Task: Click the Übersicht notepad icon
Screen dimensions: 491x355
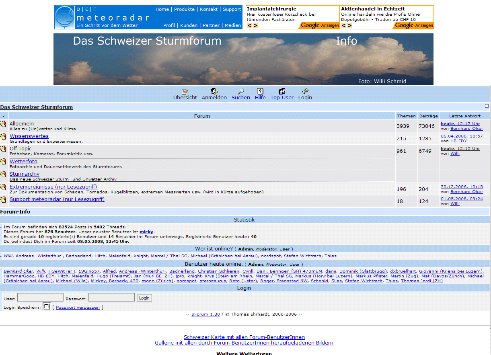Action: pyautogui.click(x=185, y=92)
